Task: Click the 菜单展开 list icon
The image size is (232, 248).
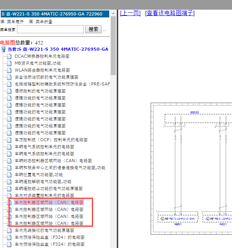Action: coord(3,22)
